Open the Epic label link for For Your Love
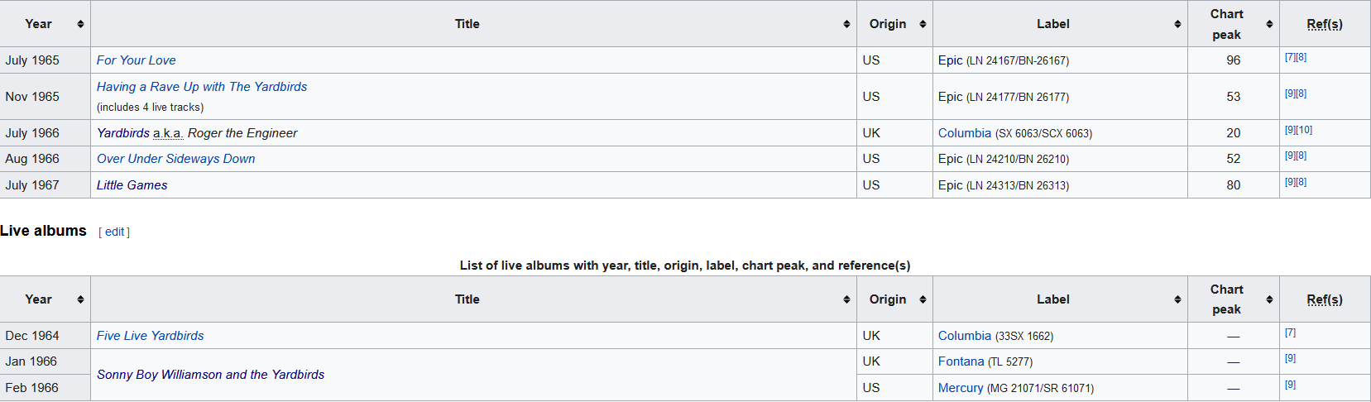The image size is (1371, 402). tap(950, 60)
